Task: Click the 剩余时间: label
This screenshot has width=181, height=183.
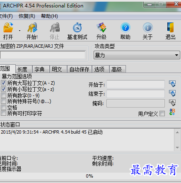Action: pyautogui.click(x=103, y=164)
